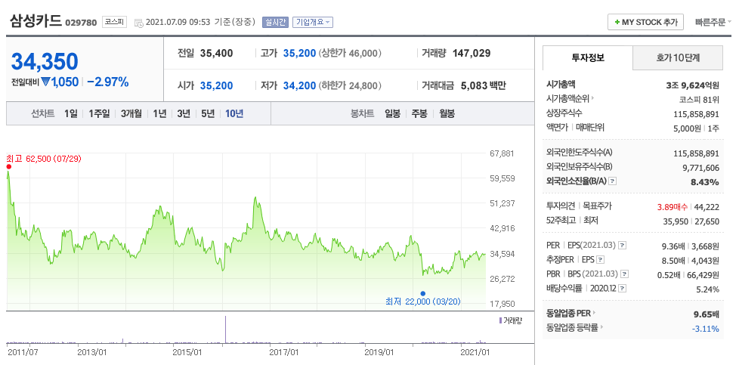Screen dimensions: 739x365
Task: Click the 52주최고 35,950 value
Action: tap(676, 221)
